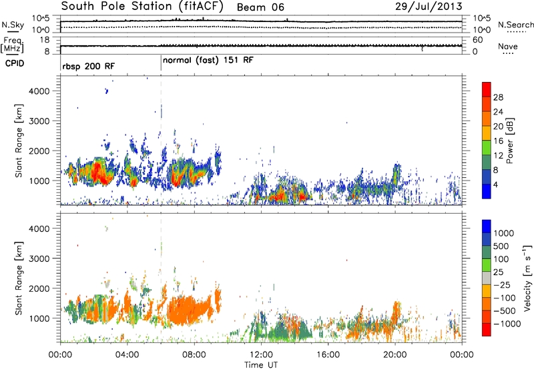Click the green echo patch near 13:00 in velocity panel
The image size is (534, 369).
click(282, 331)
